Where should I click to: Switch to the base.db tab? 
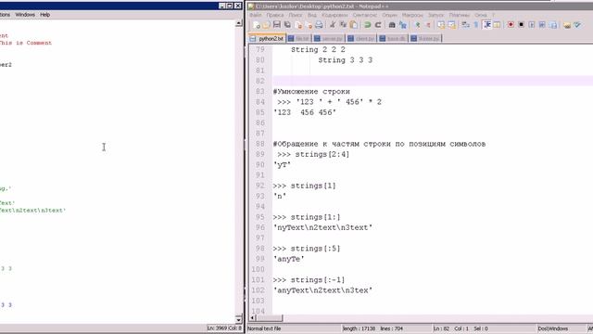[393, 38]
